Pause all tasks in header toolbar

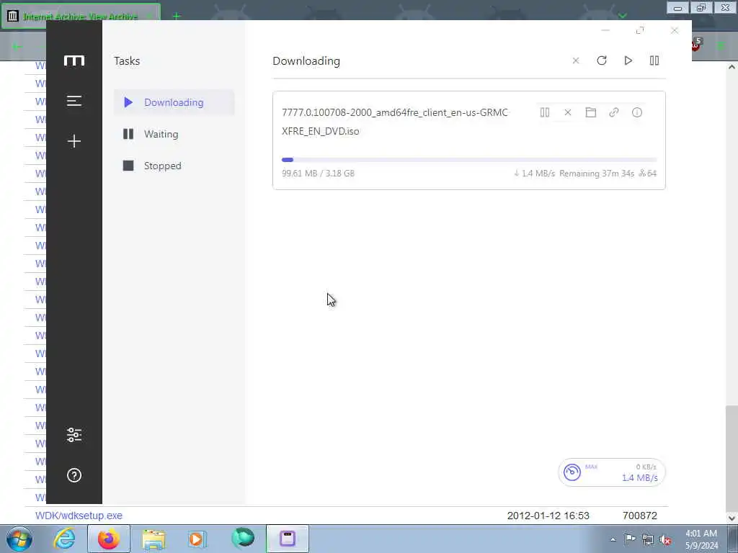click(x=654, y=60)
